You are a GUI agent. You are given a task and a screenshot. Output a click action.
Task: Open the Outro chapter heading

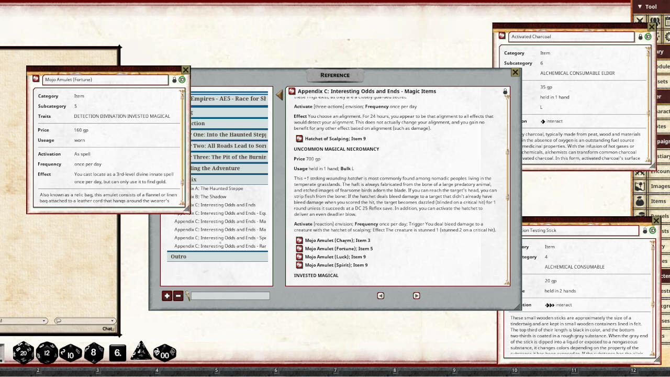point(178,257)
